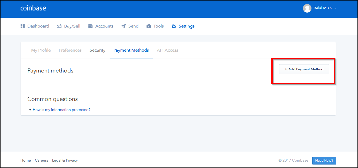Switch to the API Access tab
The image size is (358, 168).
tap(167, 50)
